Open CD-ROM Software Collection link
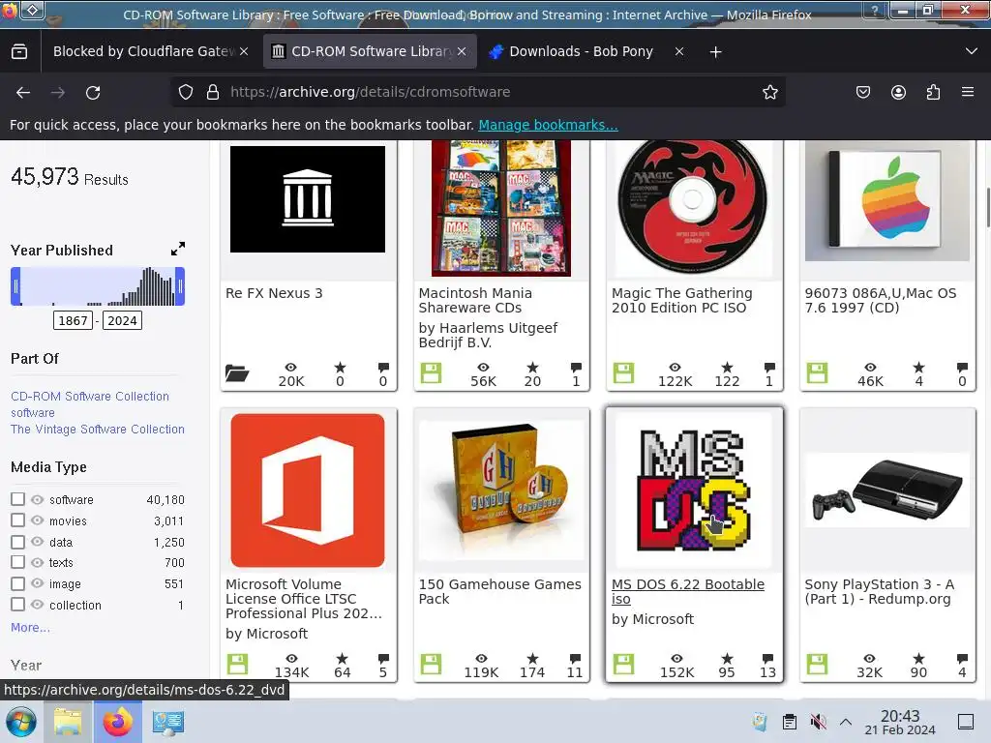The height and width of the screenshot is (743, 991). (90, 396)
